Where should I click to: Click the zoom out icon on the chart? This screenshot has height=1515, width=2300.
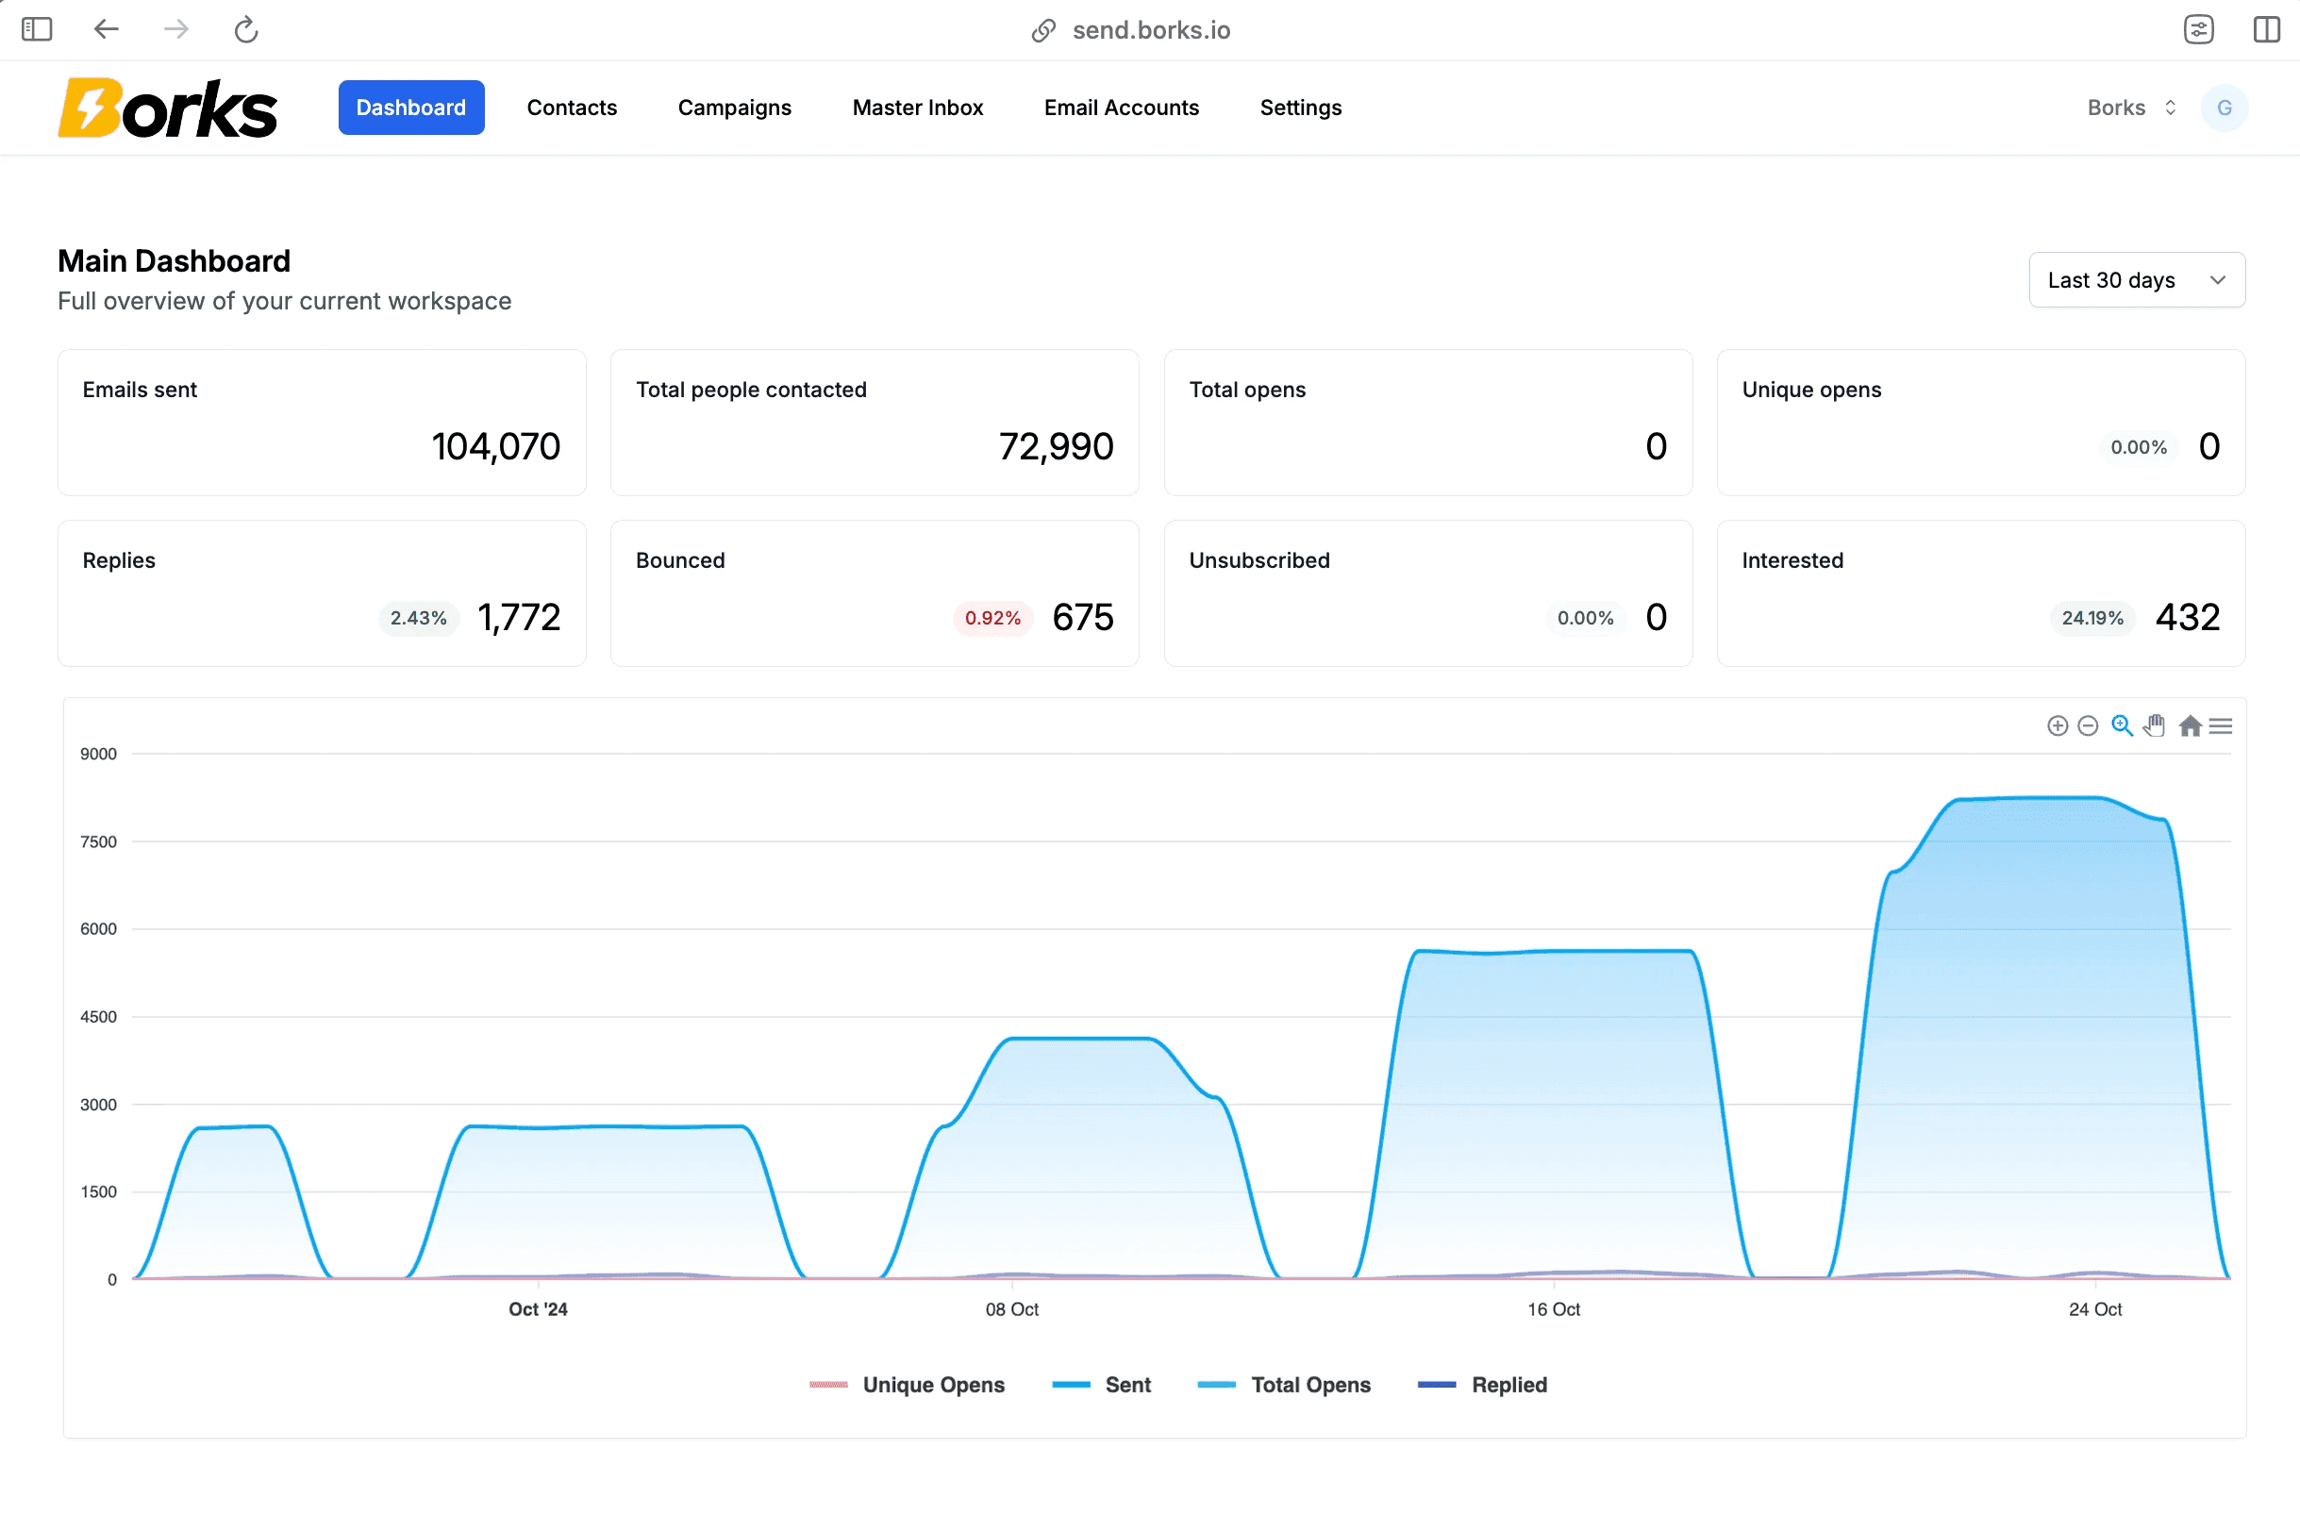(x=2089, y=724)
